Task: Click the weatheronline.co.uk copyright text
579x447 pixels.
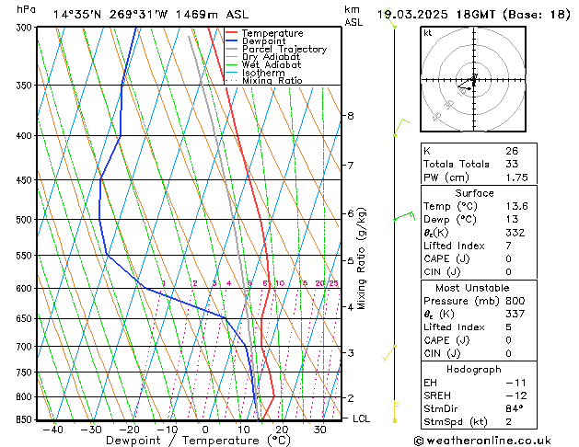Action: click(482, 441)
